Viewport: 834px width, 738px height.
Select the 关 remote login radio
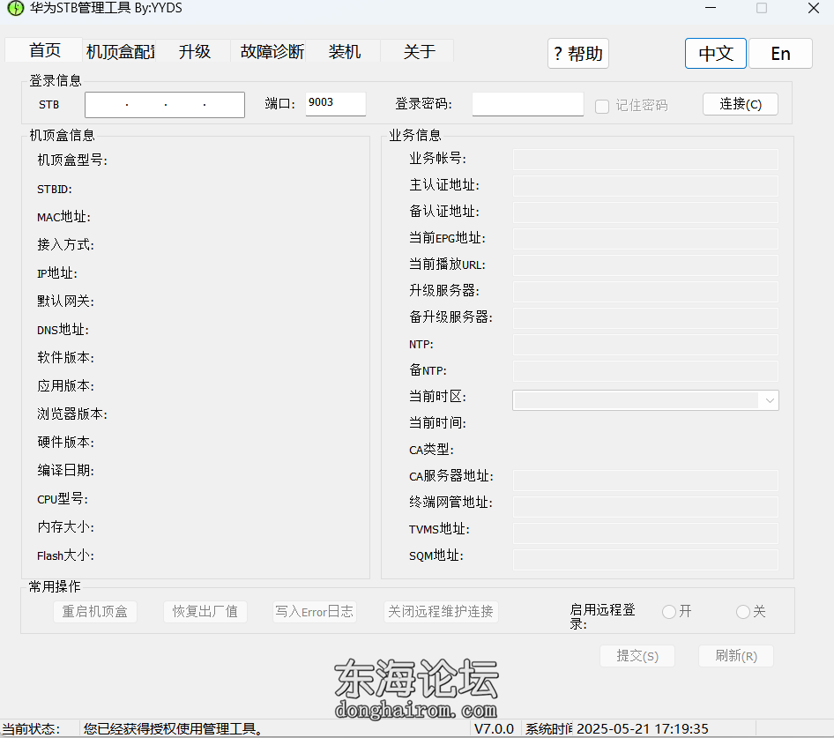(743, 612)
